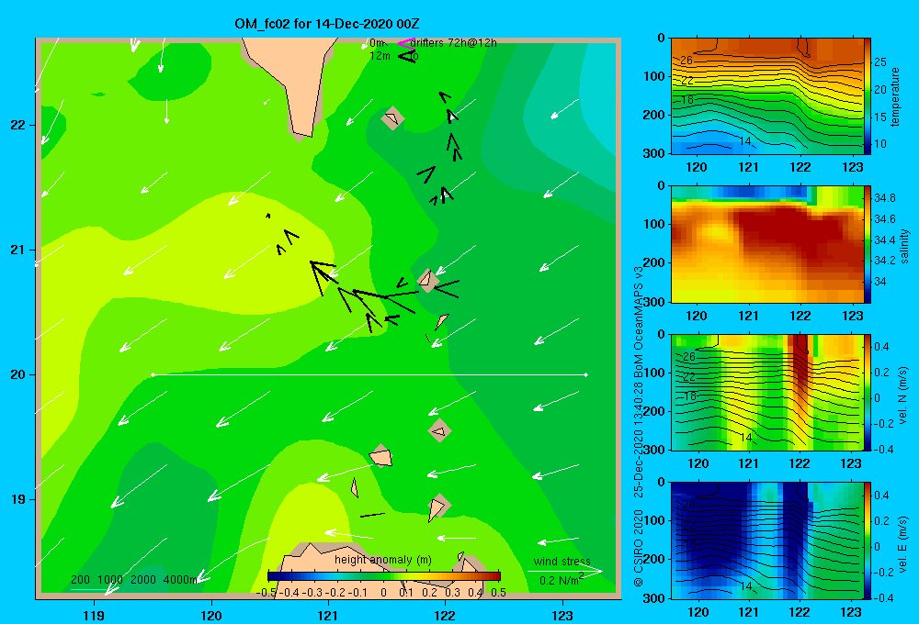The image size is (919, 624).
Task: Click longitude label 119 on the main map
Action: pos(95,615)
